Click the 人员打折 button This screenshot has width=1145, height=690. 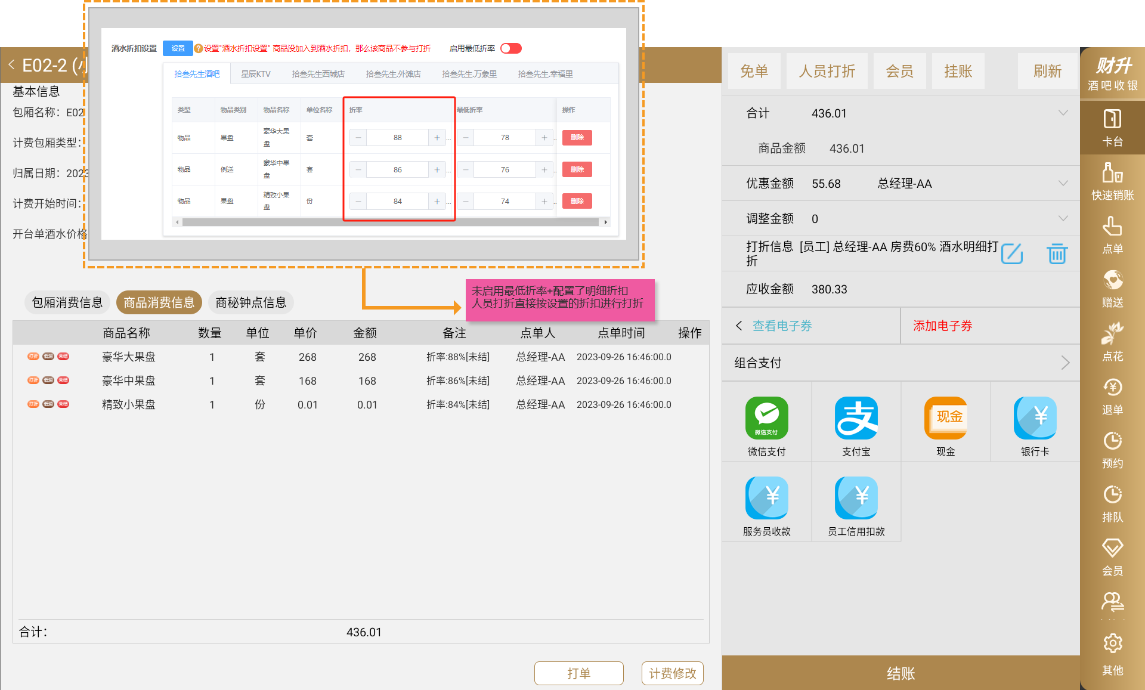(x=827, y=71)
